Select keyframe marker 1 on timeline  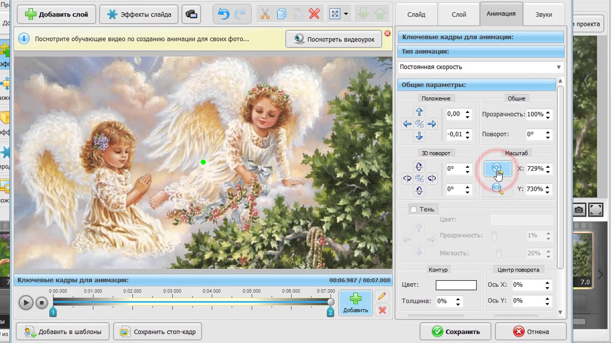coord(53,312)
